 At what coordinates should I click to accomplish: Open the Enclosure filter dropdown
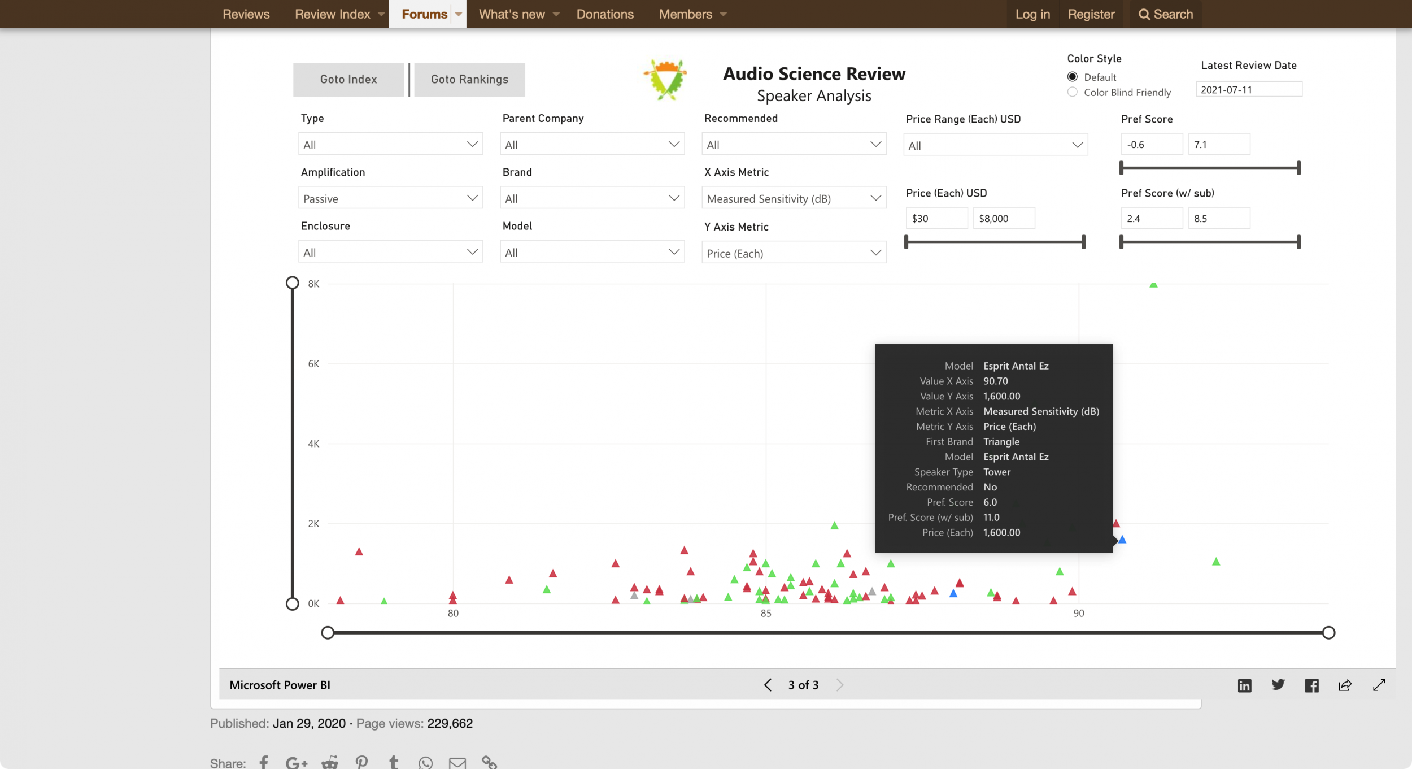coord(390,252)
